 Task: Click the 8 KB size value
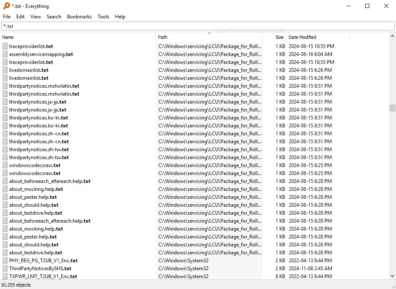tap(280, 276)
